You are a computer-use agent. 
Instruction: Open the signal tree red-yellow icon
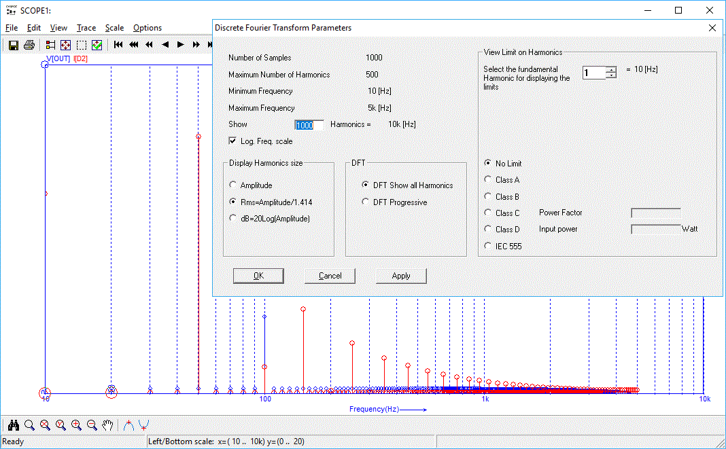point(50,45)
